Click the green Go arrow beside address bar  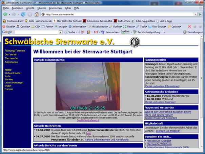tap(200, 14)
